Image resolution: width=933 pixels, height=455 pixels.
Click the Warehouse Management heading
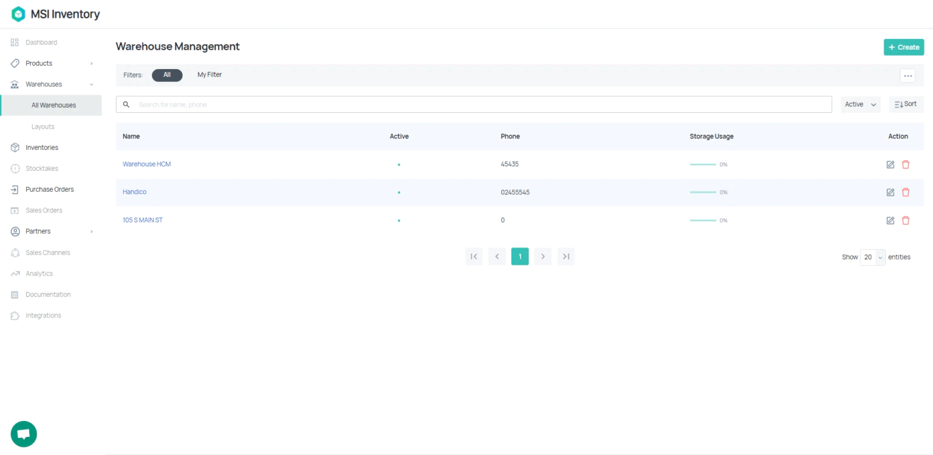click(178, 47)
